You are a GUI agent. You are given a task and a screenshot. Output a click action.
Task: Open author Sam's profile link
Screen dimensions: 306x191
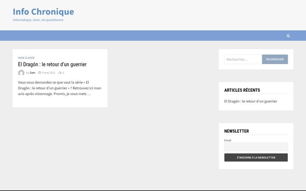click(x=32, y=73)
